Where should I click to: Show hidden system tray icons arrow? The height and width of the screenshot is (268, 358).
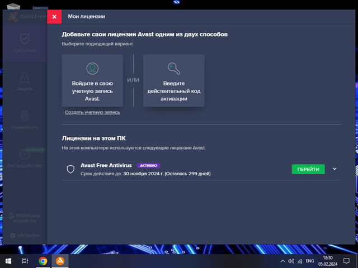coord(282,261)
